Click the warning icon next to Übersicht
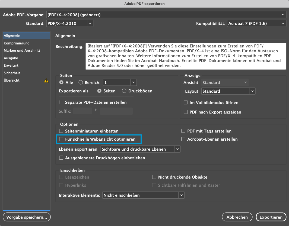Image resolution: width=289 pixels, height=226 pixels. pyautogui.click(x=46, y=80)
